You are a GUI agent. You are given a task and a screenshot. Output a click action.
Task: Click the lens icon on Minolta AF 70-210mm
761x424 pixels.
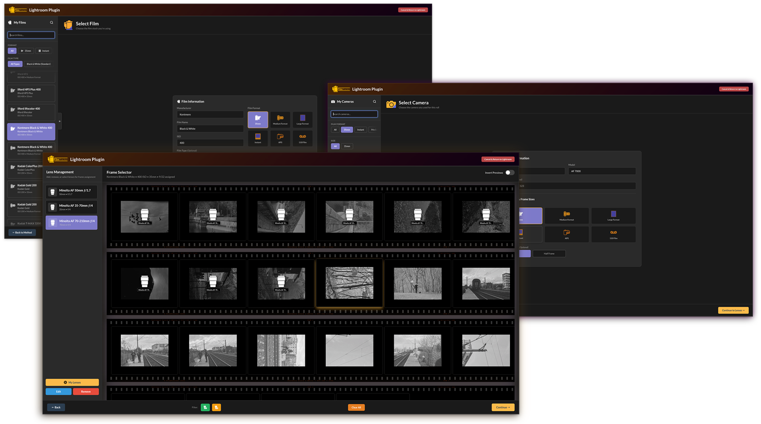[x=52, y=222]
